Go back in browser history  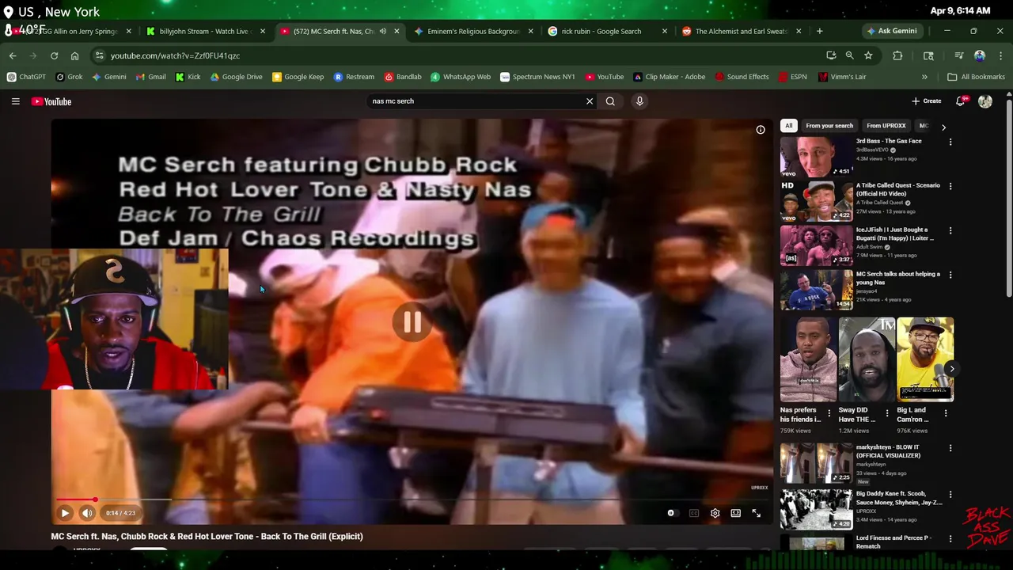(x=13, y=55)
